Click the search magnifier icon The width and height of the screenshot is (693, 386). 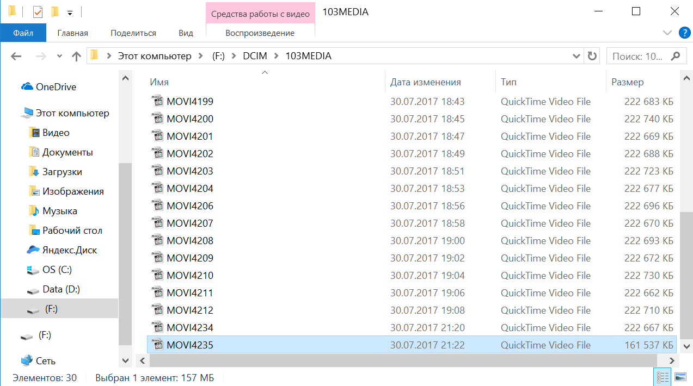point(676,56)
